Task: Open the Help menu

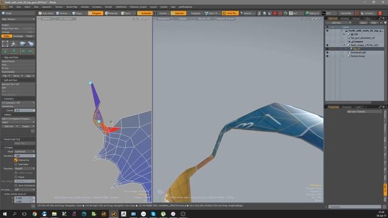Action: 173,7
